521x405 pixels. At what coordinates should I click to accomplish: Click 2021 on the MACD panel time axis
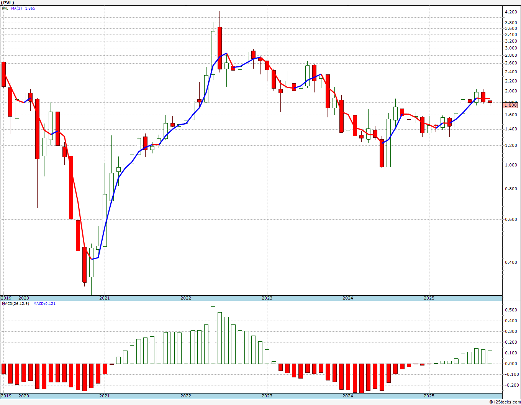tap(105, 396)
